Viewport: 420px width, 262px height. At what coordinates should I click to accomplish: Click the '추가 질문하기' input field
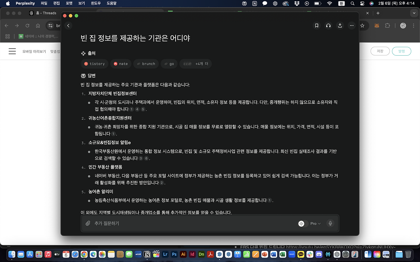[x=131, y=223]
